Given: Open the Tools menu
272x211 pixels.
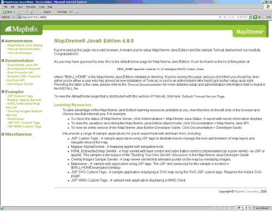Looking at the screenshot, I should coord(42,7).
